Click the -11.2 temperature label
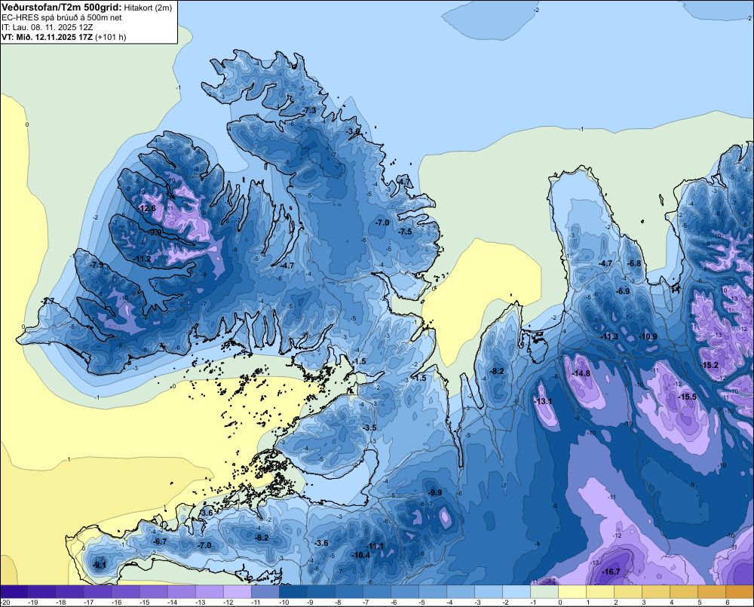 point(142,259)
